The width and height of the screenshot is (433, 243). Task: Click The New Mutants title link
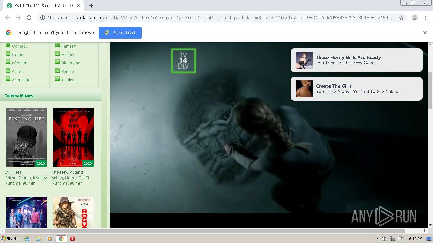pyautogui.click(x=68, y=172)
